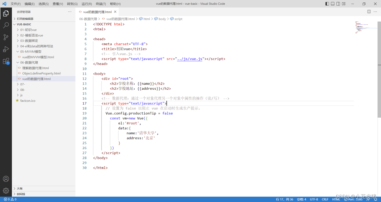Toggle the bottom panel layout button
The height and width of the screenshot is (202, 381).
click(x=333, y=4)
